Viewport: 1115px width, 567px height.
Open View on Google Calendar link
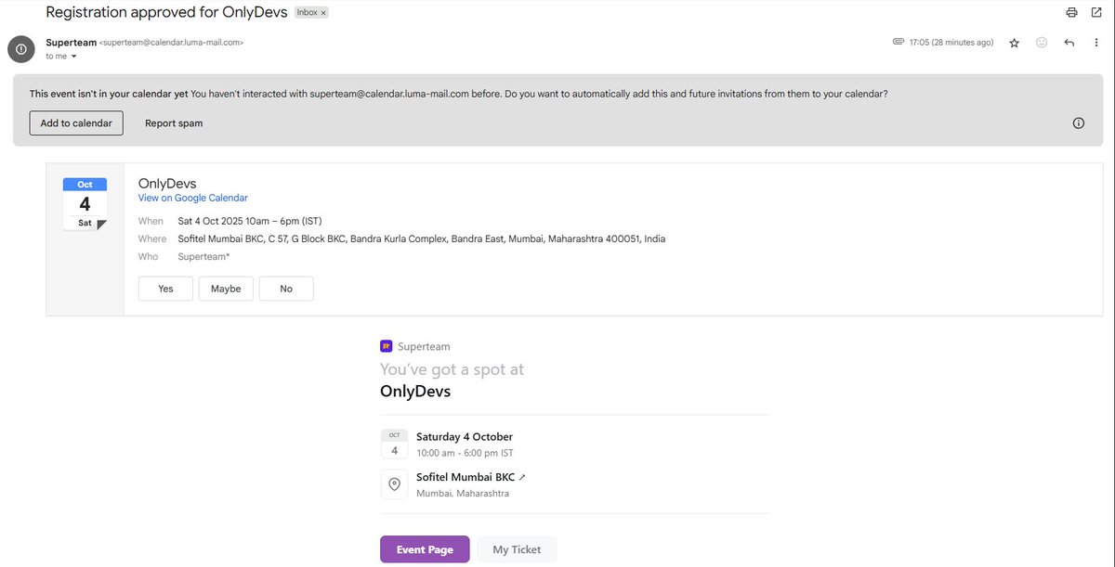pos(193,198)
